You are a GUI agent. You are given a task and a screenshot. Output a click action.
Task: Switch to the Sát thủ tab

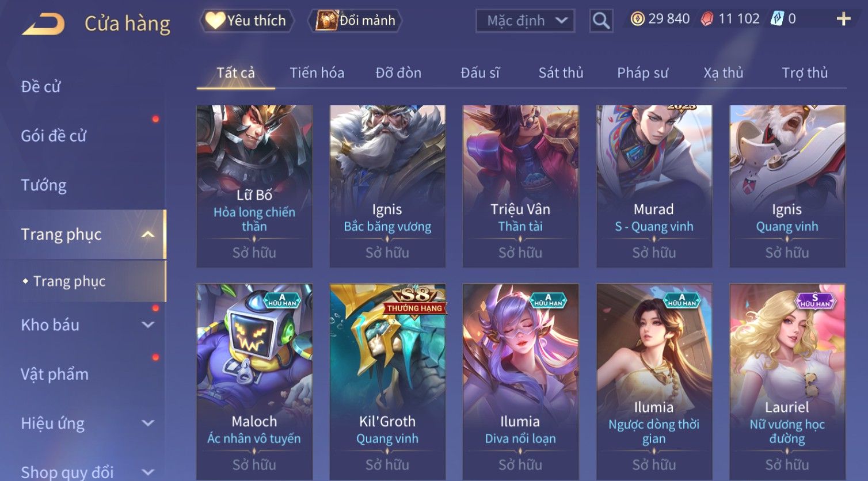click(561, 72)
